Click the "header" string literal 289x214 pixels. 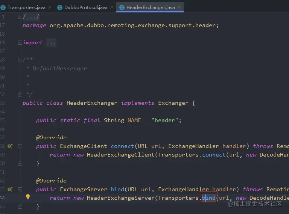165,120
